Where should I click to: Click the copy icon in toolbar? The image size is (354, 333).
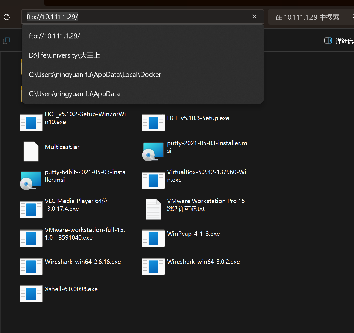(6, 40)
